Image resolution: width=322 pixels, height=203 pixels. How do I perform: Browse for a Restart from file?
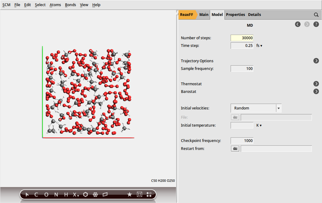click(235, 148)
